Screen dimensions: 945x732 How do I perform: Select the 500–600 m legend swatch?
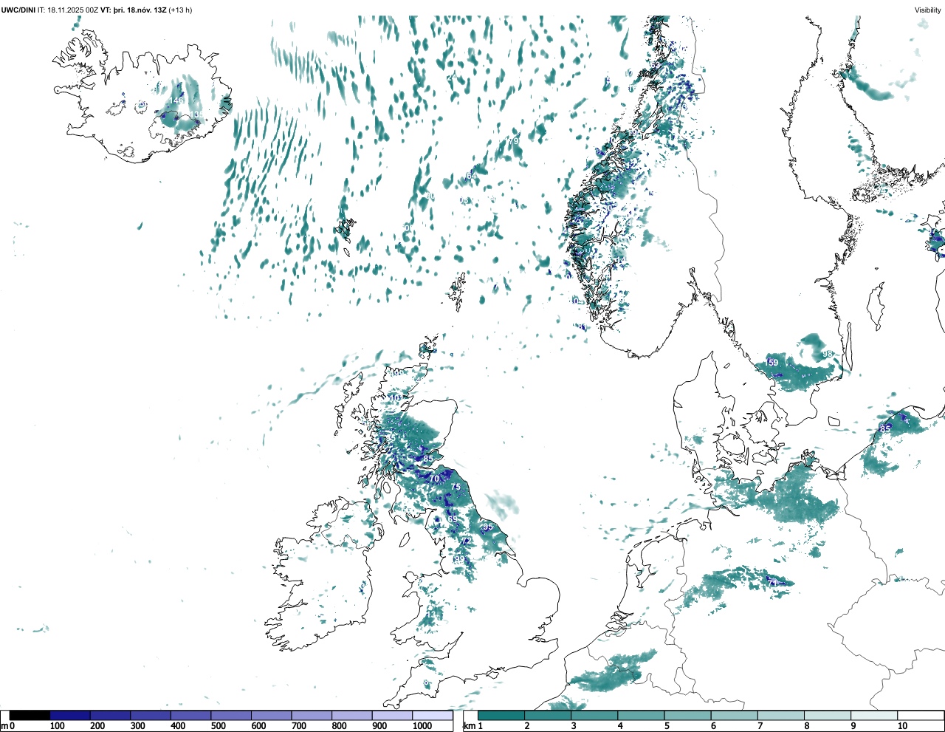tap(231, 715)
